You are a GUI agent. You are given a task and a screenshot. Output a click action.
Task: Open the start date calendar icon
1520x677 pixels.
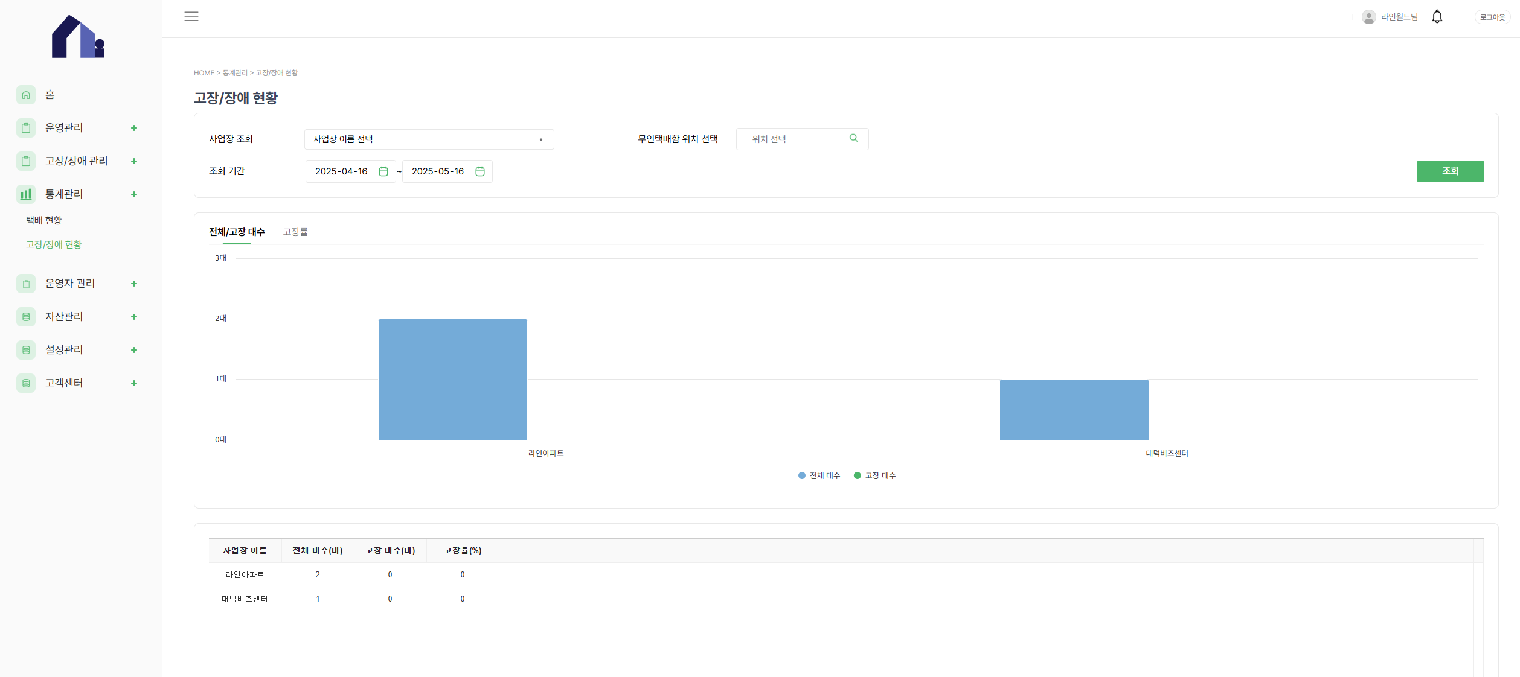383,171
